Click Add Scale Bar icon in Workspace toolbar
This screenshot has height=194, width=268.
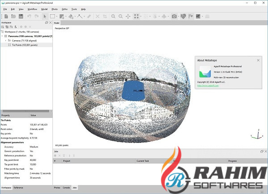pyautogui.click(x=16, y=27)
